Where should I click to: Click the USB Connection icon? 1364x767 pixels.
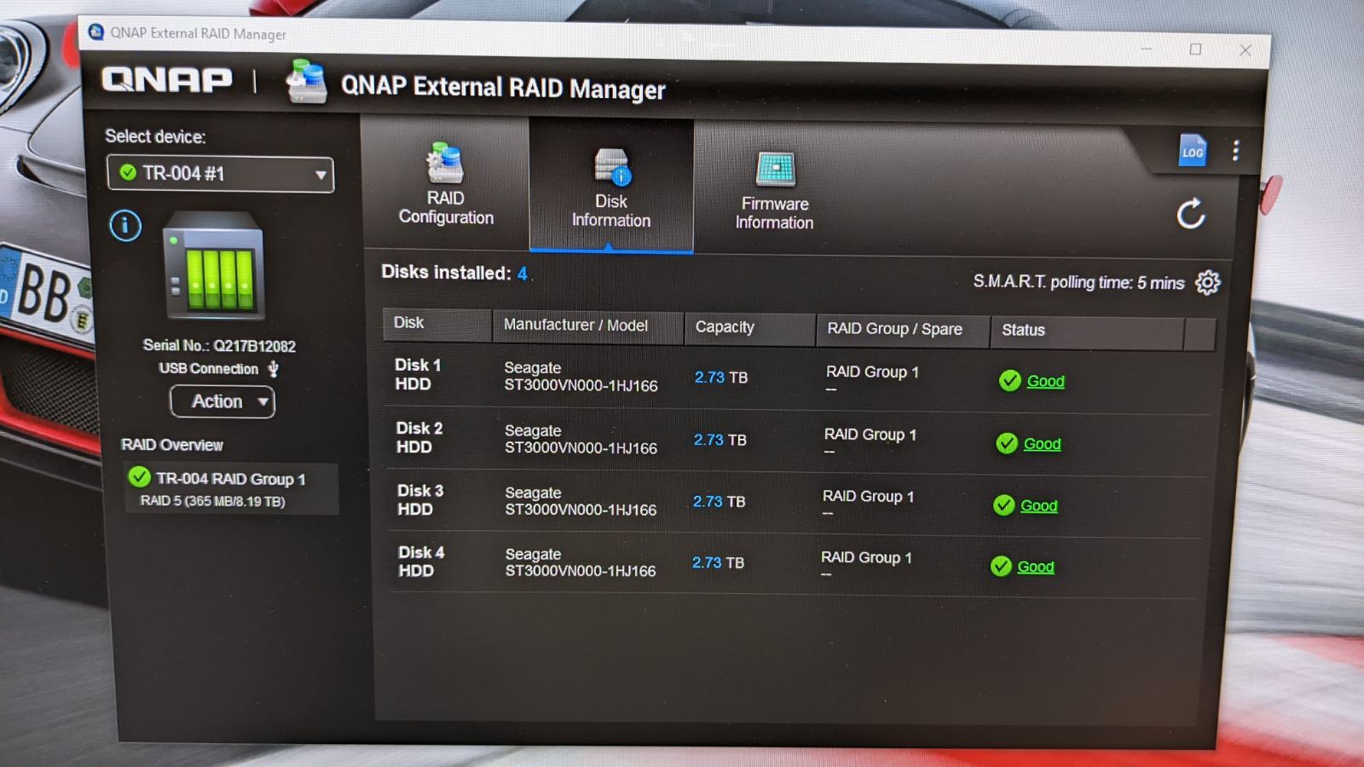click(x=274, y=369)
